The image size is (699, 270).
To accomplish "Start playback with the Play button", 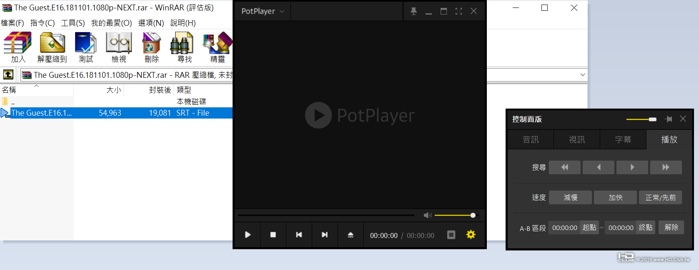I will tap(248, 235).
